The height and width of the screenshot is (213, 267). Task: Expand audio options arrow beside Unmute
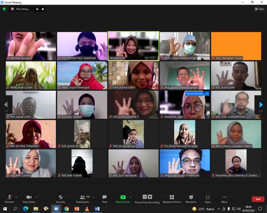(16, 197)
